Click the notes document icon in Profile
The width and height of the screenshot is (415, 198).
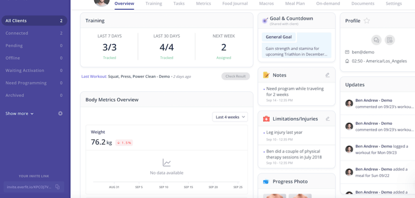[390, 40]
